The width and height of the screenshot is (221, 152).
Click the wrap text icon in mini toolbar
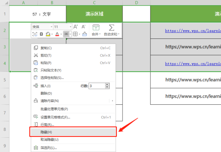[35, 34]
